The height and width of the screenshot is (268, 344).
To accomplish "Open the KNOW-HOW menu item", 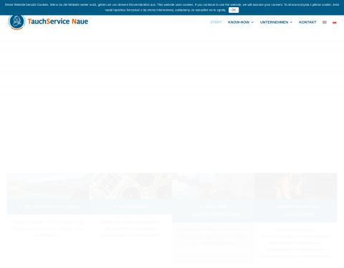I will [x=239, y=22].
